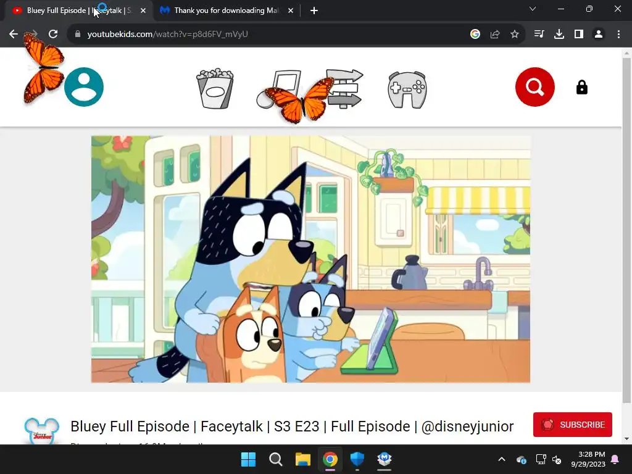
Task: Open tab search chevron in title bar
Action: pos(533,9)
